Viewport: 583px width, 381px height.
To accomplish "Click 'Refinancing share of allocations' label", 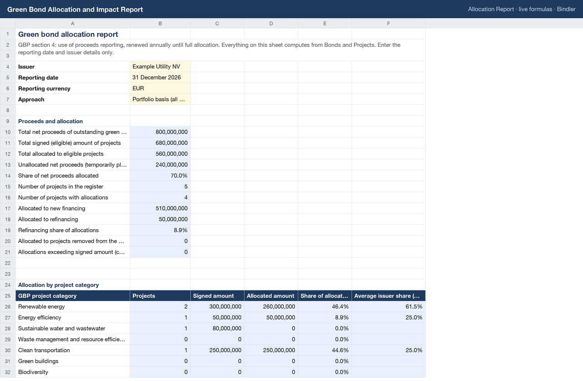I will [x=73, y=231].
